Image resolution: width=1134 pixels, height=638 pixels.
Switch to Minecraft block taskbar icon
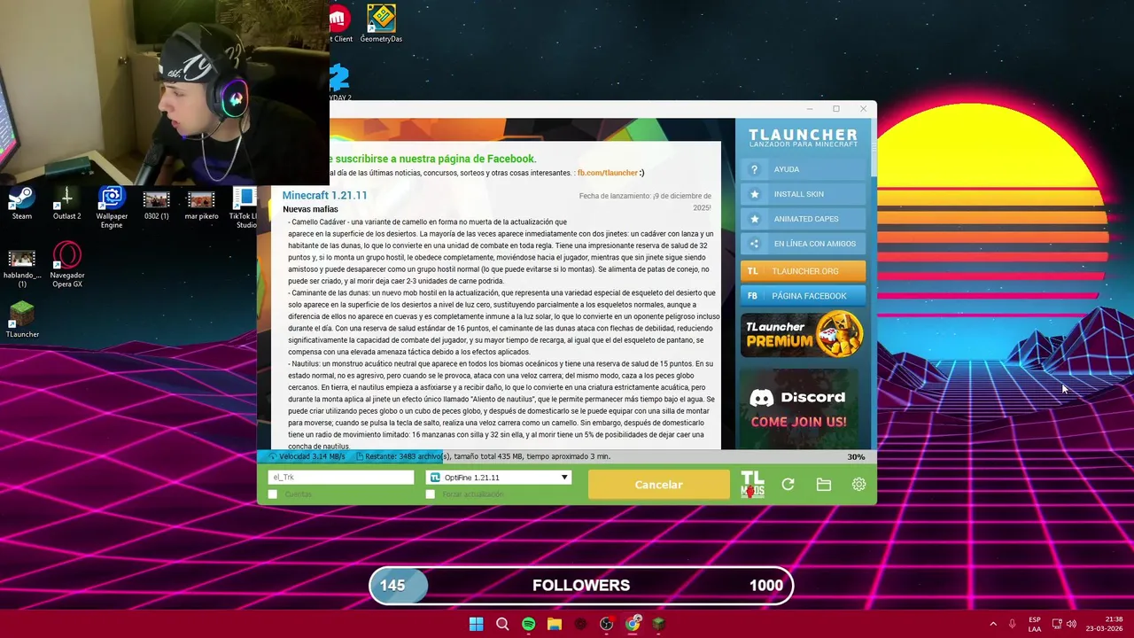tap(658, 624)
